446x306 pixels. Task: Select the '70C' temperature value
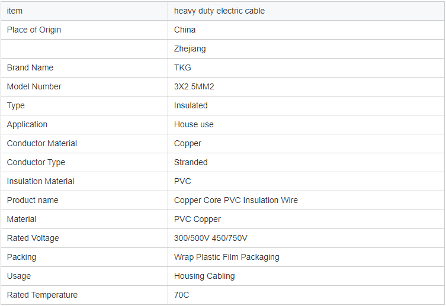(182, 295)
